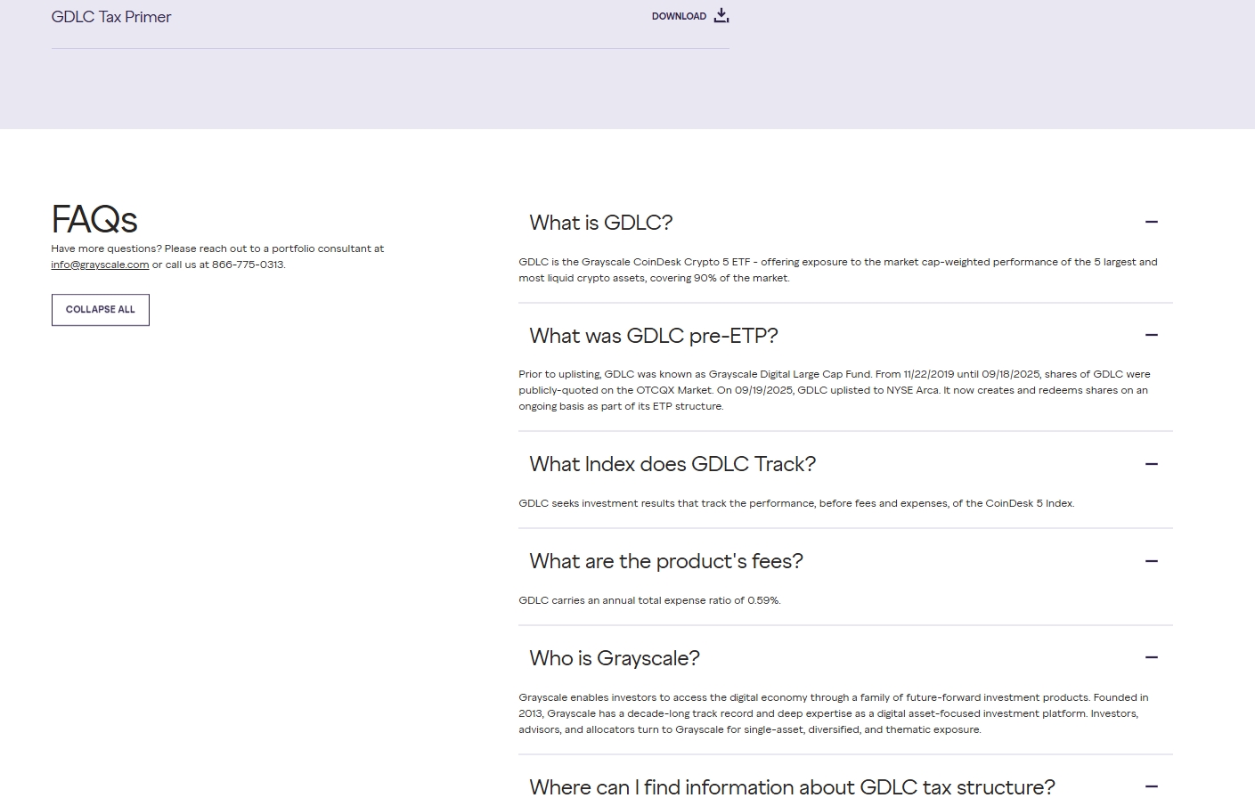The width and height of the screenshot is (1255, 798).
Task: Click the GDLC Tax Primer title
Action: [x=110, y=16]
